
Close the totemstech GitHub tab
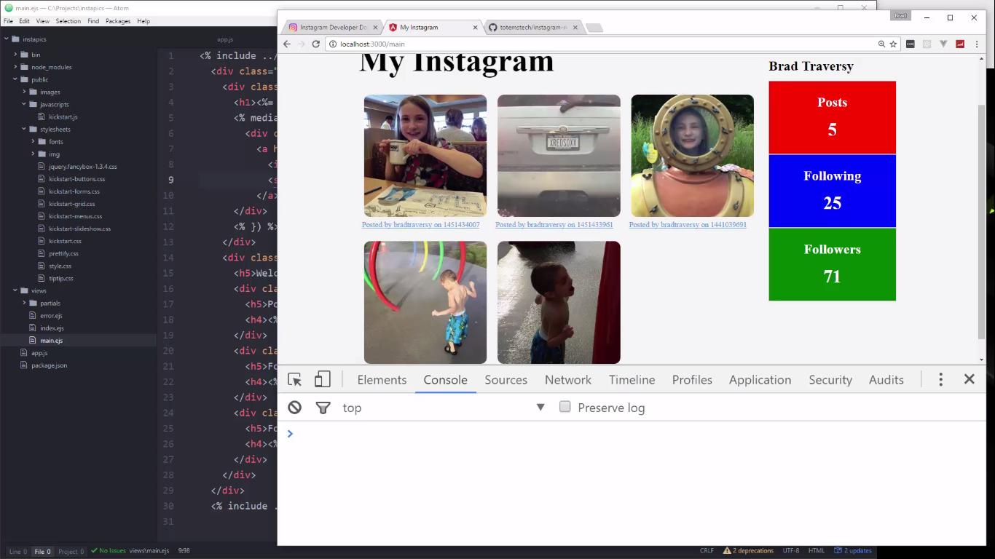[x=575, y=28]
